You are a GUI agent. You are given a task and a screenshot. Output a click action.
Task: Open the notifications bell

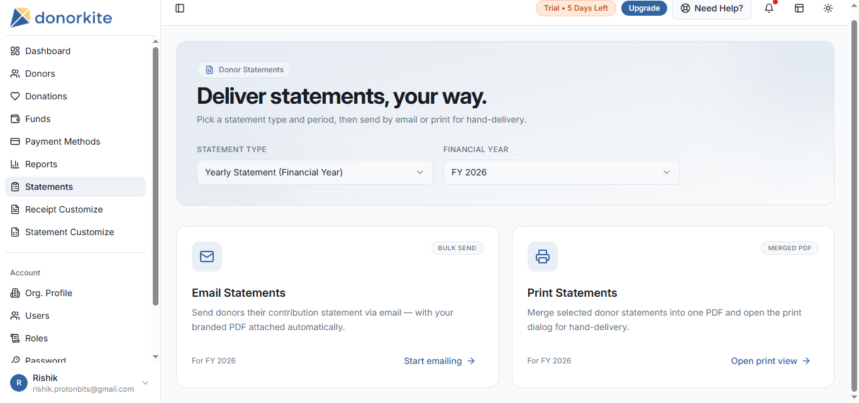[x=769, y=8]
